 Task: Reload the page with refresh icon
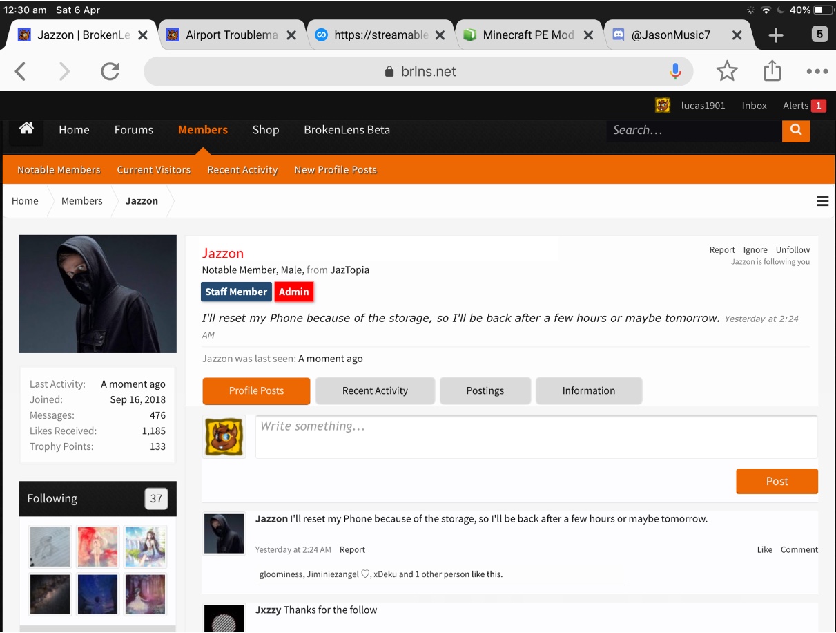[110, 71]
